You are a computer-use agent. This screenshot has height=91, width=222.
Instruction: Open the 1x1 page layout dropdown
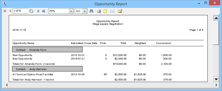pyautogui.click(x=85, y=11)
